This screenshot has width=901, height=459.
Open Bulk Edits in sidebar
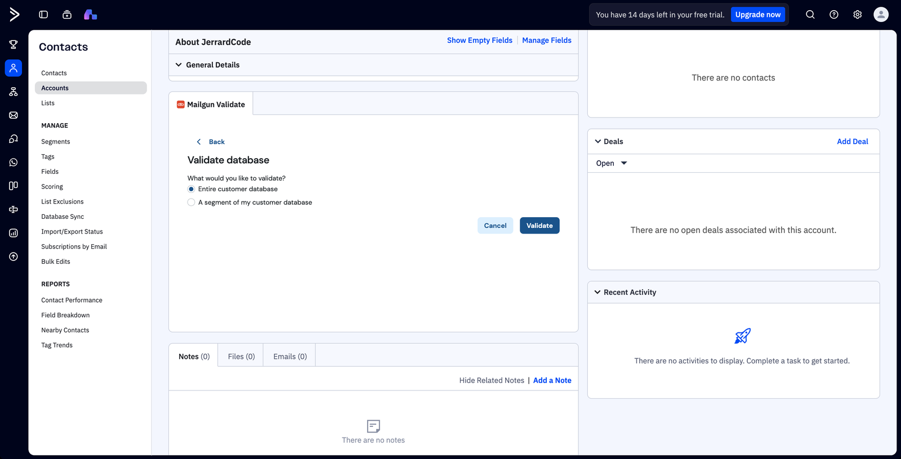coord(56,262)
